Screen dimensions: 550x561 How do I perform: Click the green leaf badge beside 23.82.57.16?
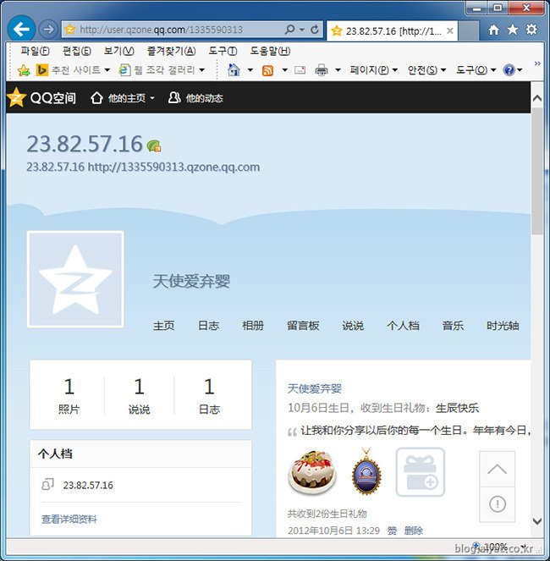(154, 146)
